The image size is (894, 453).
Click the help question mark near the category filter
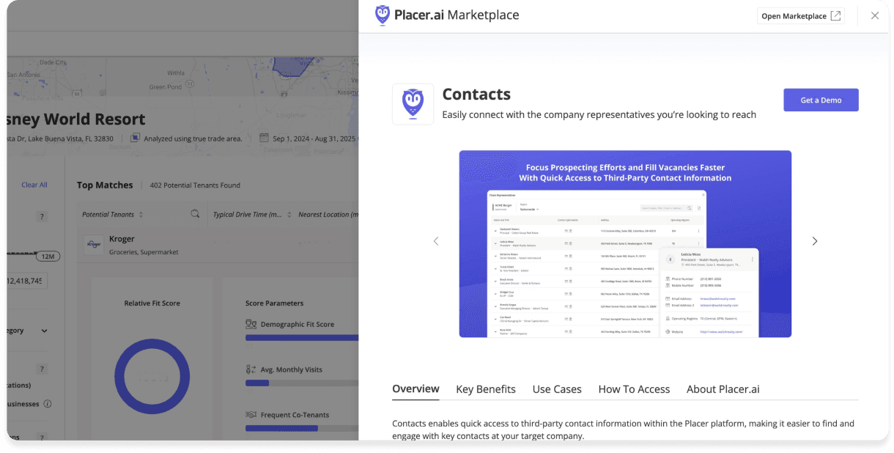tap(42, 369)
